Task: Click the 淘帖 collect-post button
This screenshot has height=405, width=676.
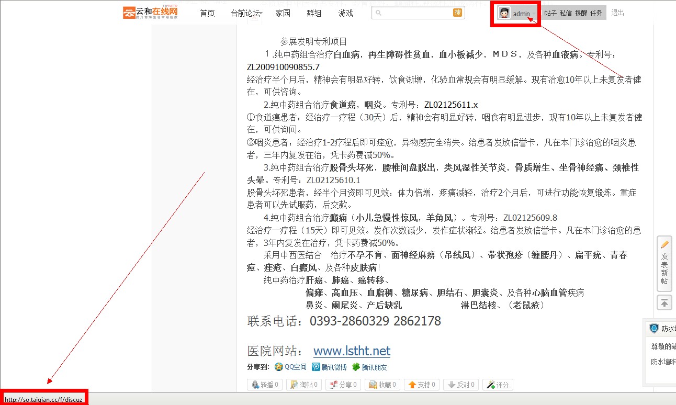Action: tap(304, 385)
